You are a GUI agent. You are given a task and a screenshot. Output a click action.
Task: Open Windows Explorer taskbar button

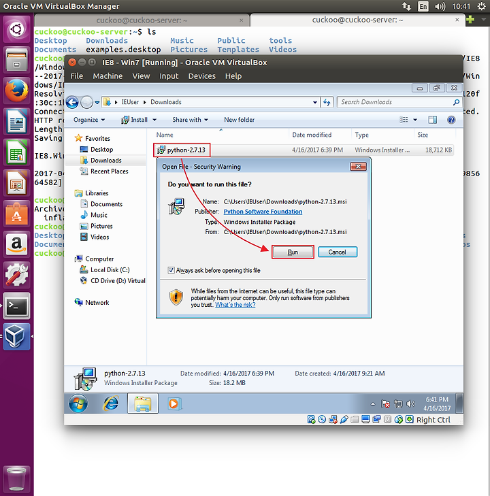[143, 403]
